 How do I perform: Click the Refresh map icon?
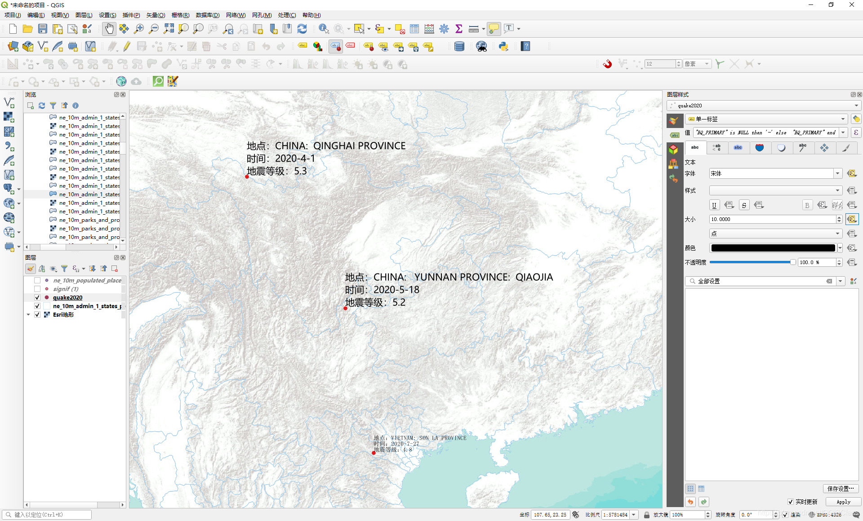[x=302, y=29]
